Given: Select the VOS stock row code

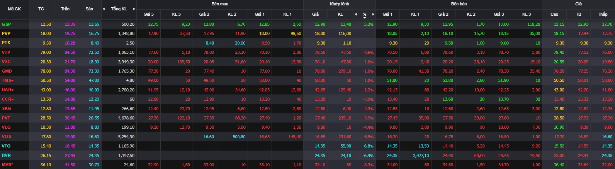Looking at the screenshot, I should pyautogui.click(x=6, y=136).
